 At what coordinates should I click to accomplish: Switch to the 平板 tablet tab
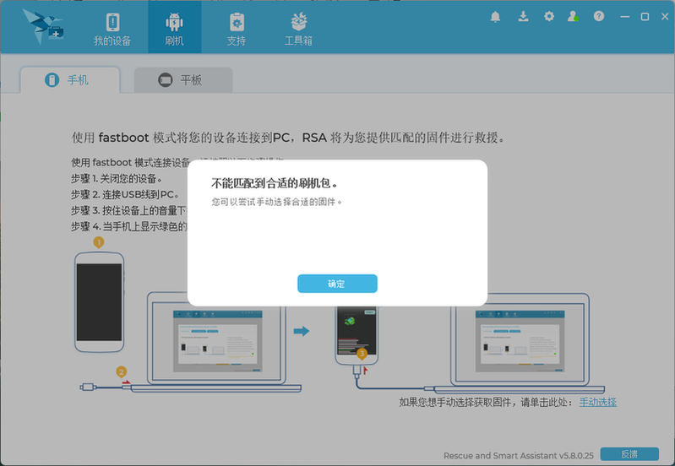pyautogui.click(x=183, y=80)
